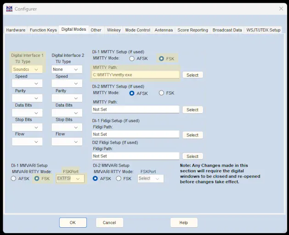The width and height of the screenshot is (289, 235).
Task: Select FSK for DI-1 MMTTY Mode
Action: pos(161,58)
